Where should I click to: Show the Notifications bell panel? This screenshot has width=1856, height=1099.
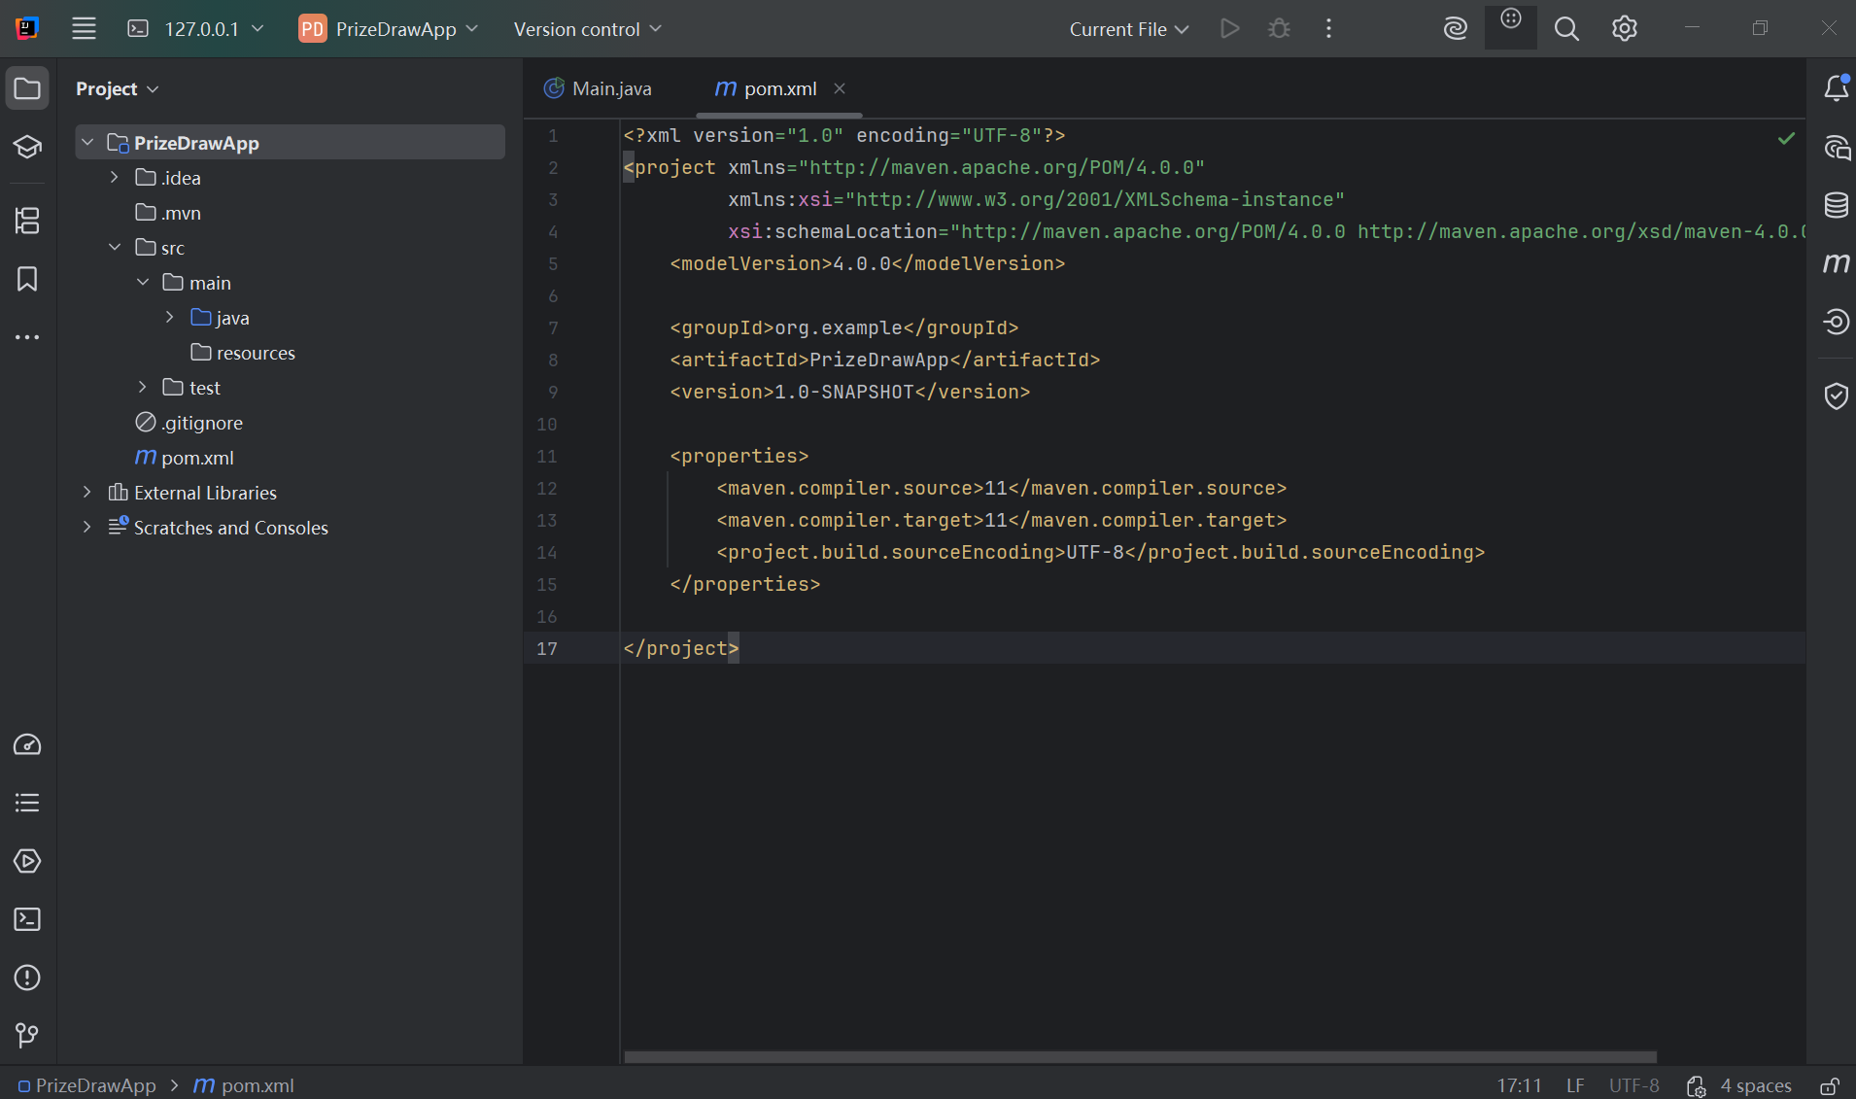click(1836, 88)
